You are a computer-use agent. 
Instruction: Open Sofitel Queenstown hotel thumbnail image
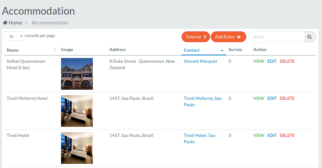77,74
